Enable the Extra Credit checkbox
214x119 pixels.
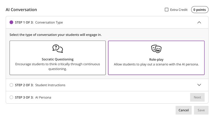(x=167, y=10)
